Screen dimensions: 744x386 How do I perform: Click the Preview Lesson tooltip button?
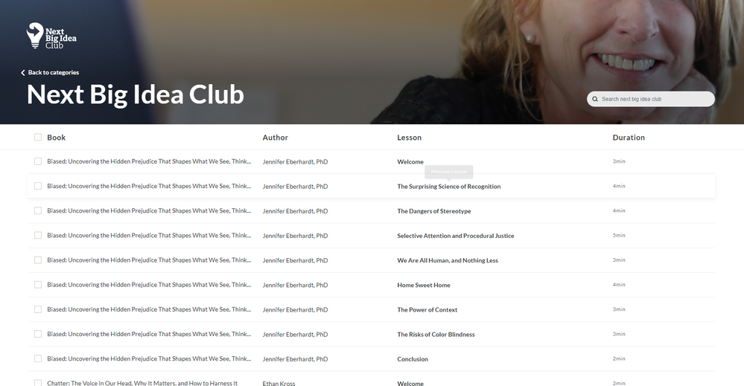pos(449,172)
